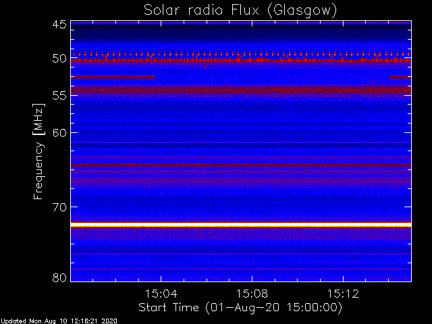Select the 60 frequency tick label

click(59, 133)
